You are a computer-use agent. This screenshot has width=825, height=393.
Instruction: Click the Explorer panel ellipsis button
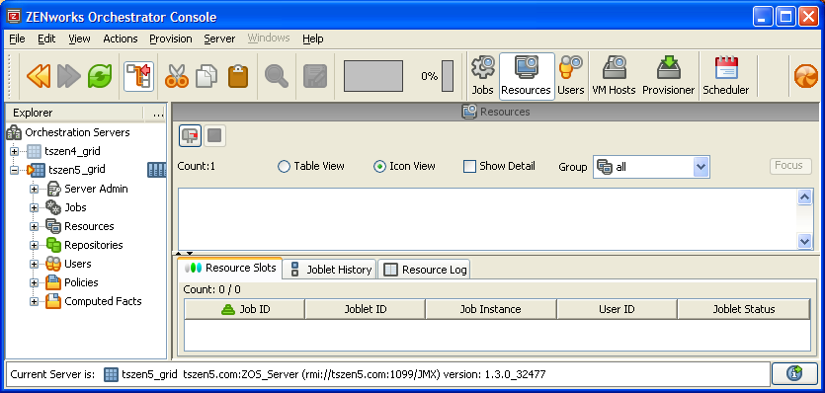click(x=158, y=114)
